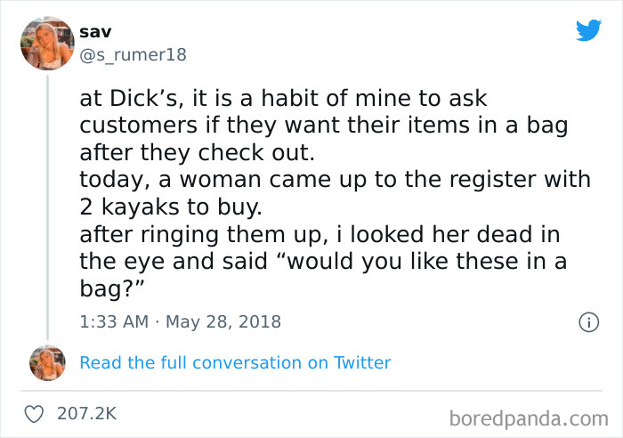Click the line starting "customers if they want"
Screen dimensions: 623x438
point(323,126)
